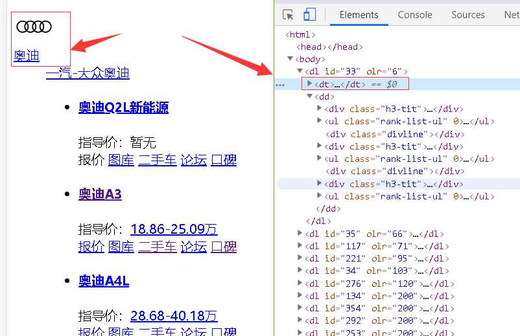This screenshot has height=336, width=520.
Task: Select the head element line
Action: 329,47
